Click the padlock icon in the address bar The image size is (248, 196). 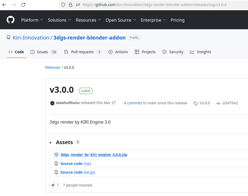click(x=70, y=5)
